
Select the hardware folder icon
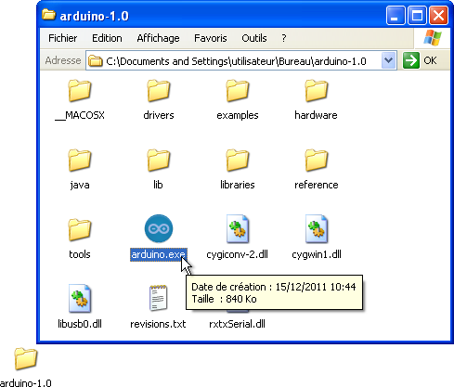point(316,90)
